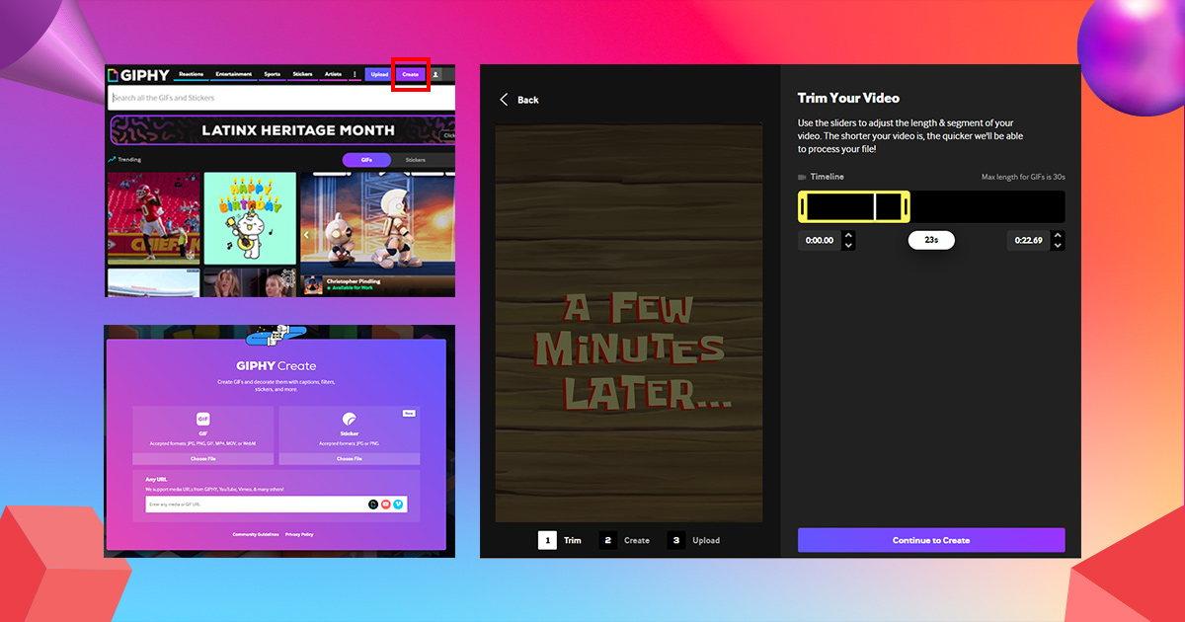Click the A Few Minutes Later video preview
Screen dimensions: 1185x622
point(629,323)
